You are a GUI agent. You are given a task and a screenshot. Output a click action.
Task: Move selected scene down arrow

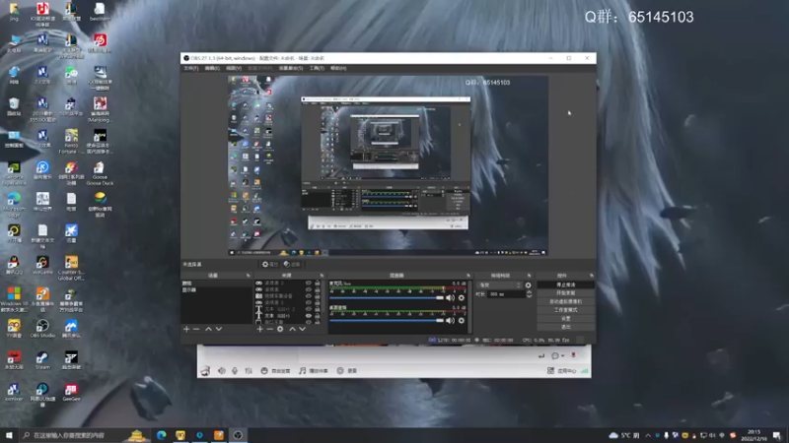pyautogui.click(x=219, y=329)
